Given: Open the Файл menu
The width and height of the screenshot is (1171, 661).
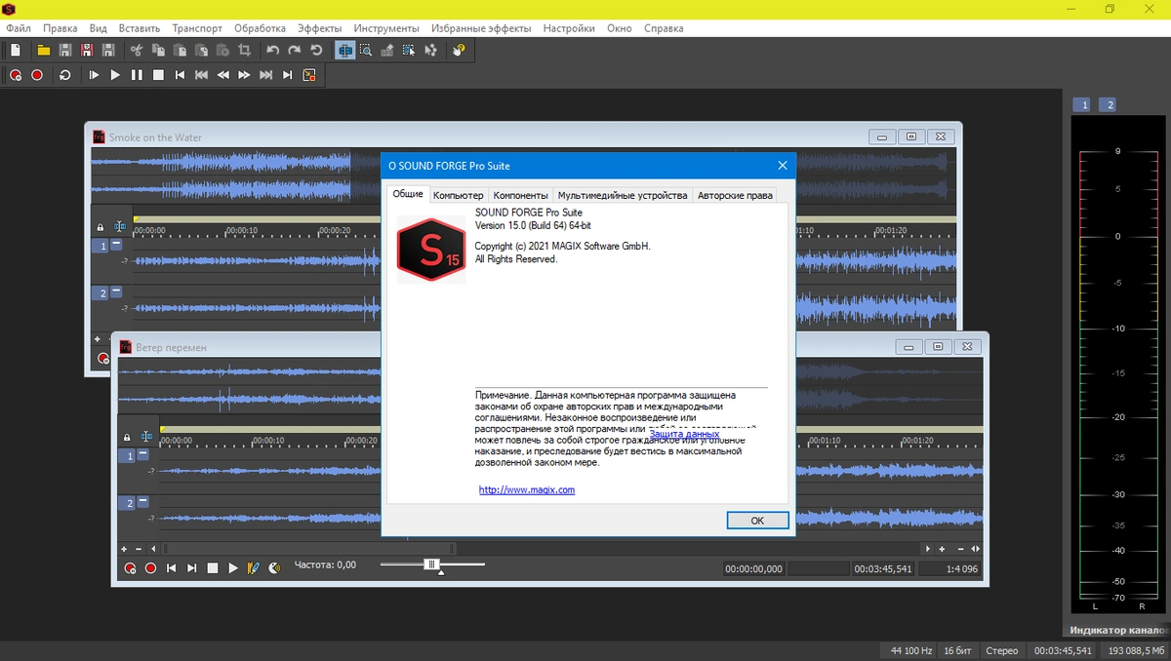Looking at the screenshot, I should coord(18,28).
